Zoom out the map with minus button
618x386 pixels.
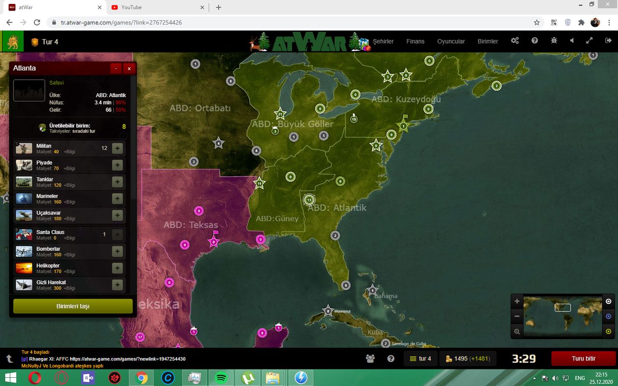pos(517,317)
